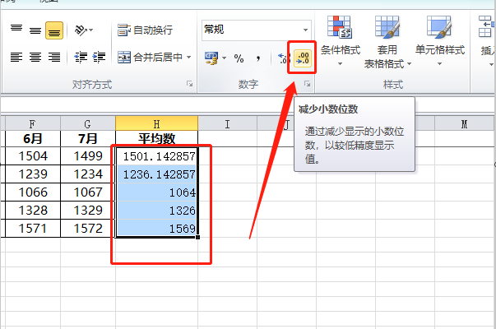Expand accounting format dropdown arrow

[x=224, y=58]
